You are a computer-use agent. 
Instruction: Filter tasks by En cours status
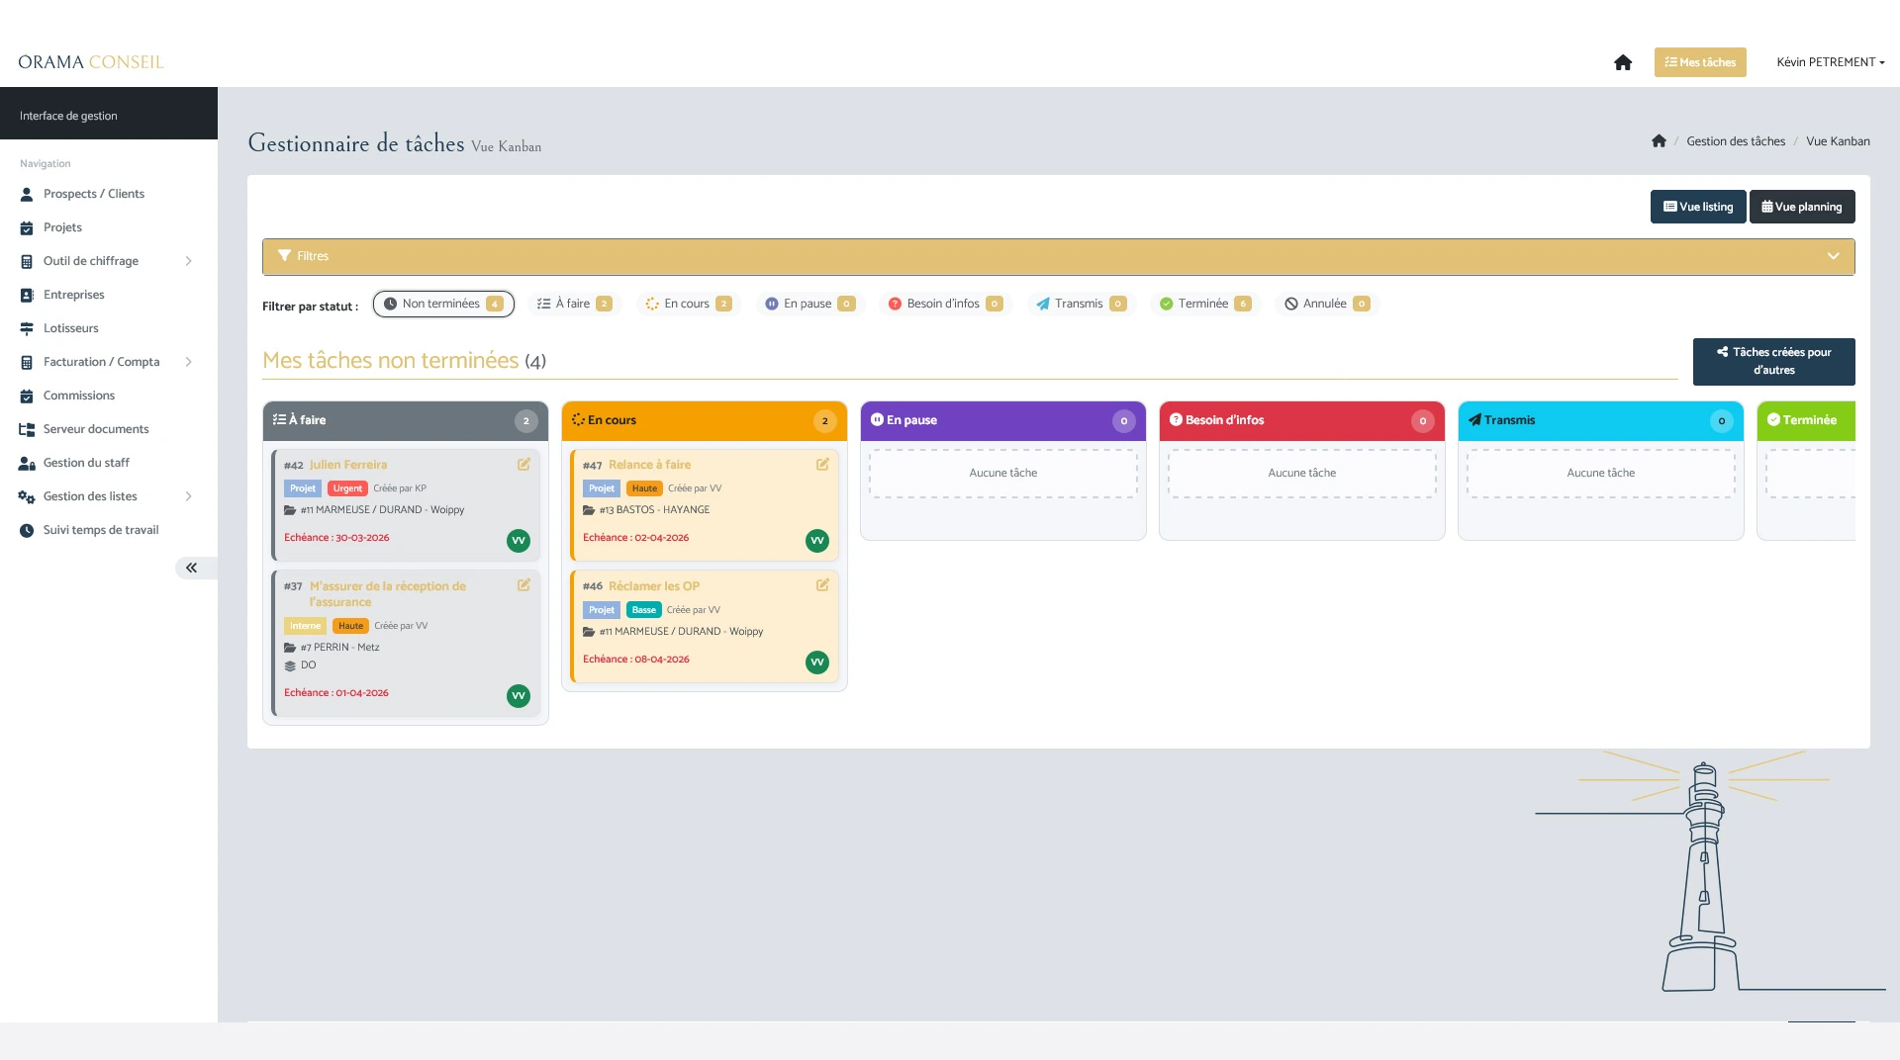coord(688,304)
